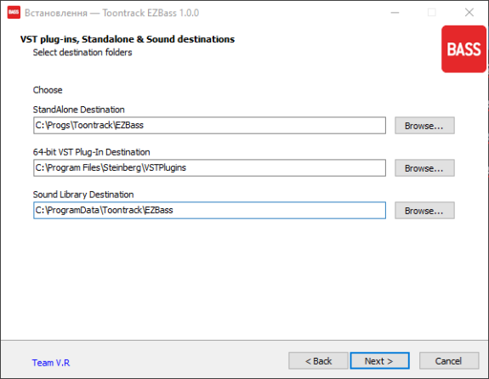The image size is (489, 379).
Task: Open the Team V.R link
Action: (51, 363)
